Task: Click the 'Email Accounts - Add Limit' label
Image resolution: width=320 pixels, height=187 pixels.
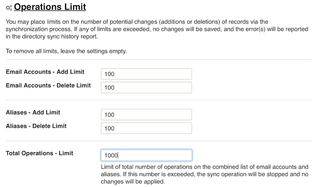Action: 45,72
